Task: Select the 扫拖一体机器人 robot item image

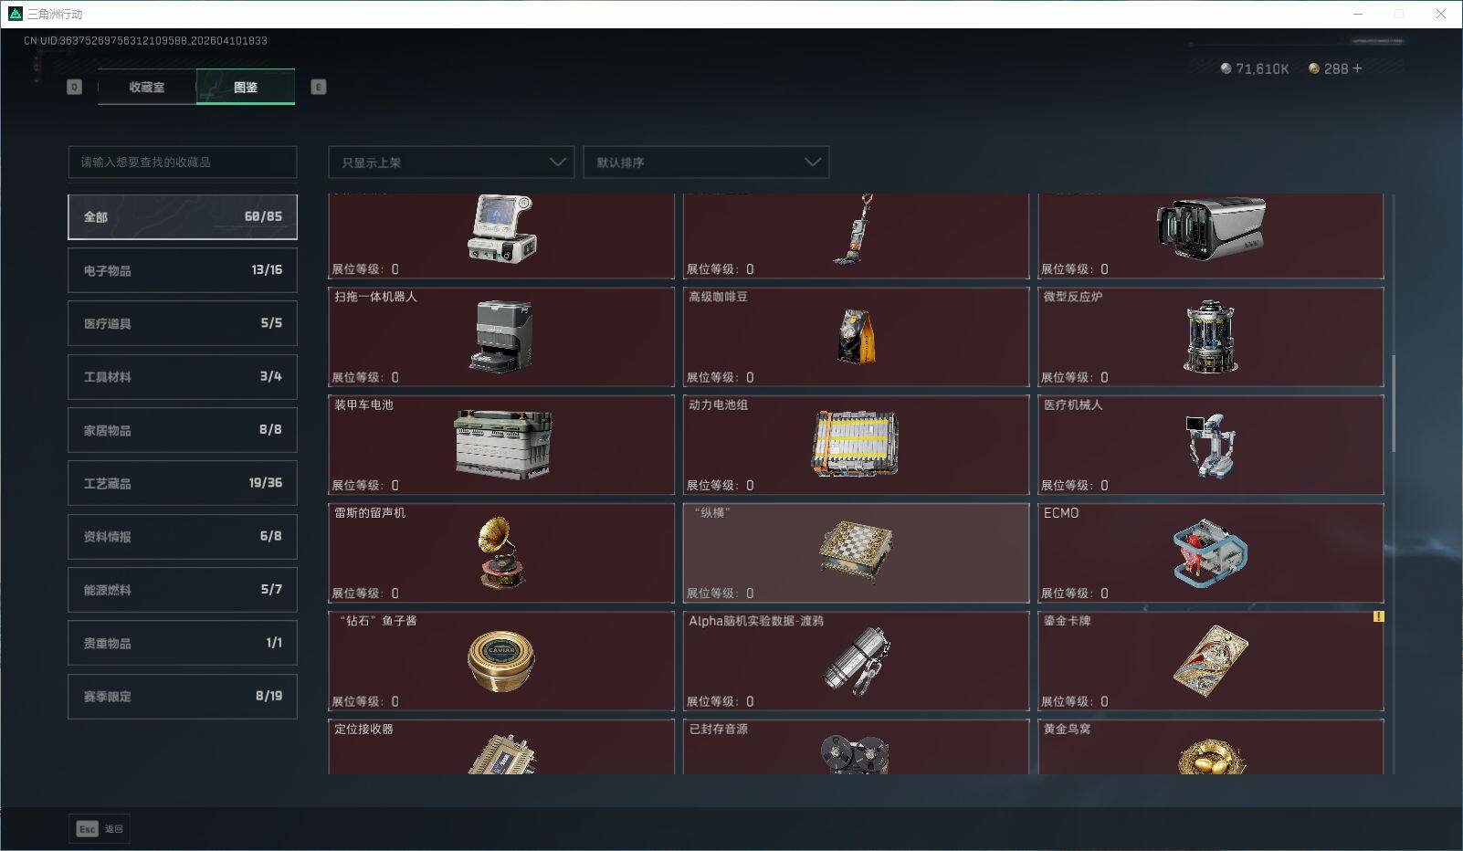Action: coord(500,337)
